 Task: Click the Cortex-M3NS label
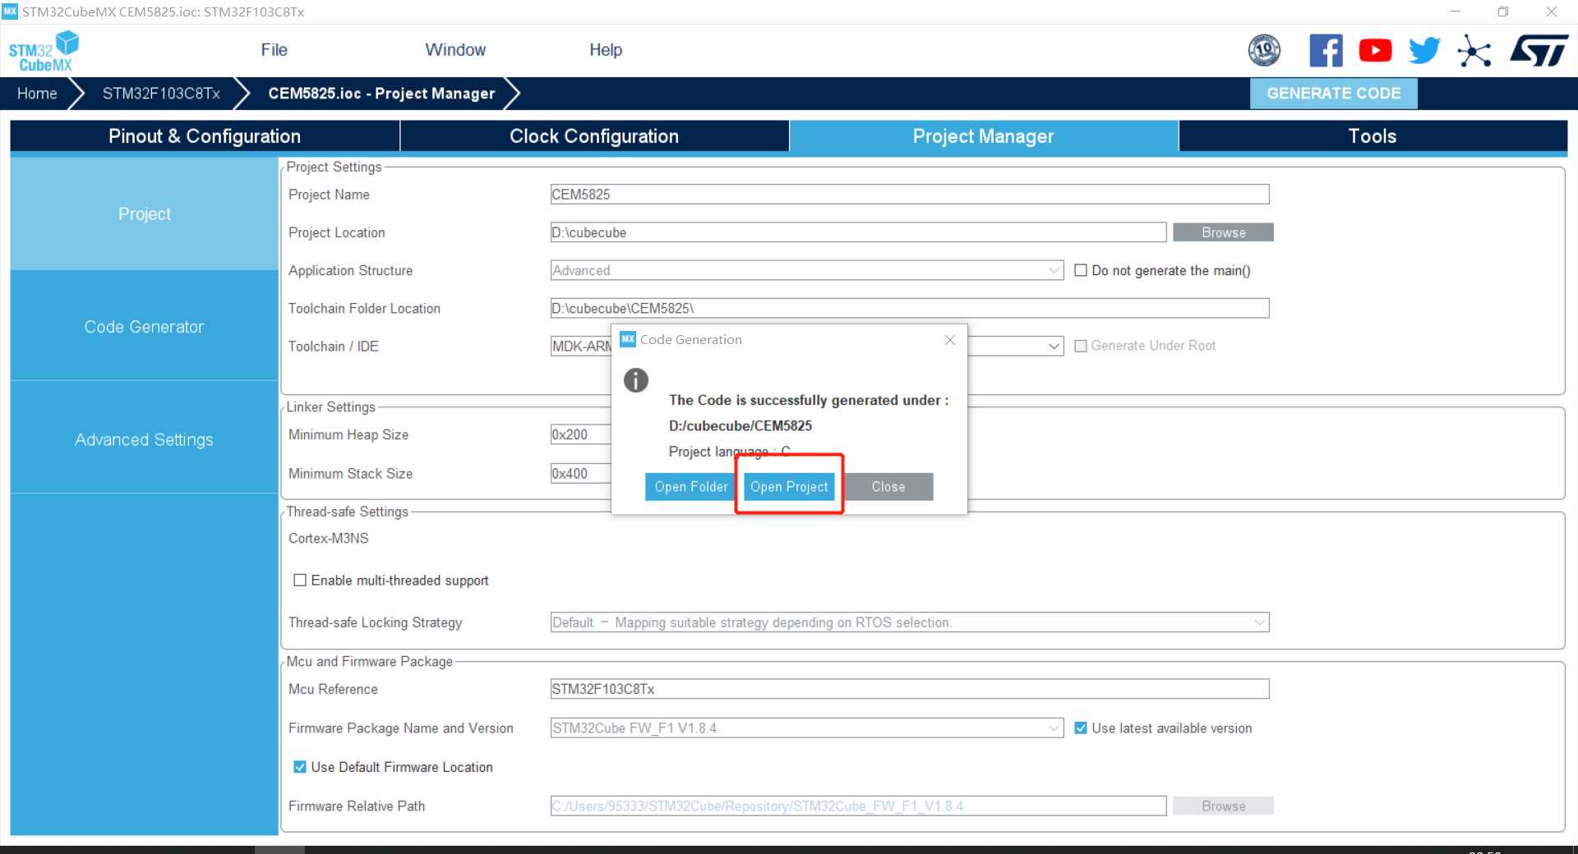(329, 539)
